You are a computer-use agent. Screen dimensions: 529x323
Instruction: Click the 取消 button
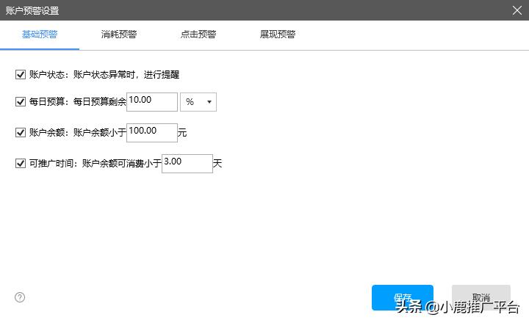(x=481, y=297)
